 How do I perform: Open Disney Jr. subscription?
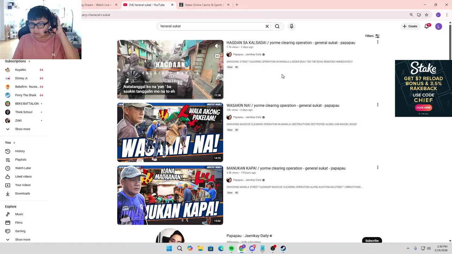point(24,78)
